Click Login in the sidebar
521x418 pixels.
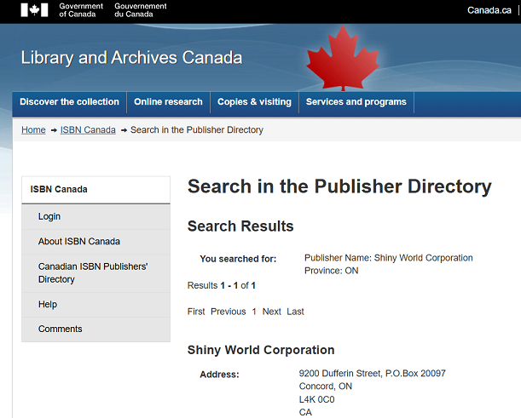49,216
